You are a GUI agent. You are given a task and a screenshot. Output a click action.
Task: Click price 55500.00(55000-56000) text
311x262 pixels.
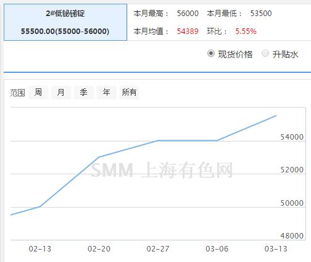pyautogui.click(x=65, y=32)
